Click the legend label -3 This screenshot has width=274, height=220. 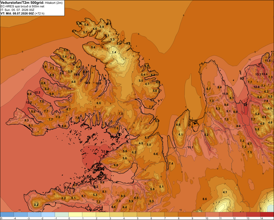coord(29,218)
